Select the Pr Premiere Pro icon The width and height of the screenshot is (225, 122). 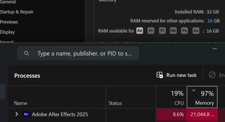coord(151,31)
